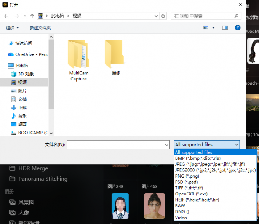Screen dimensions: 259x224
Task: Select 图片463 thumbnail in background app
Action: 154,206
